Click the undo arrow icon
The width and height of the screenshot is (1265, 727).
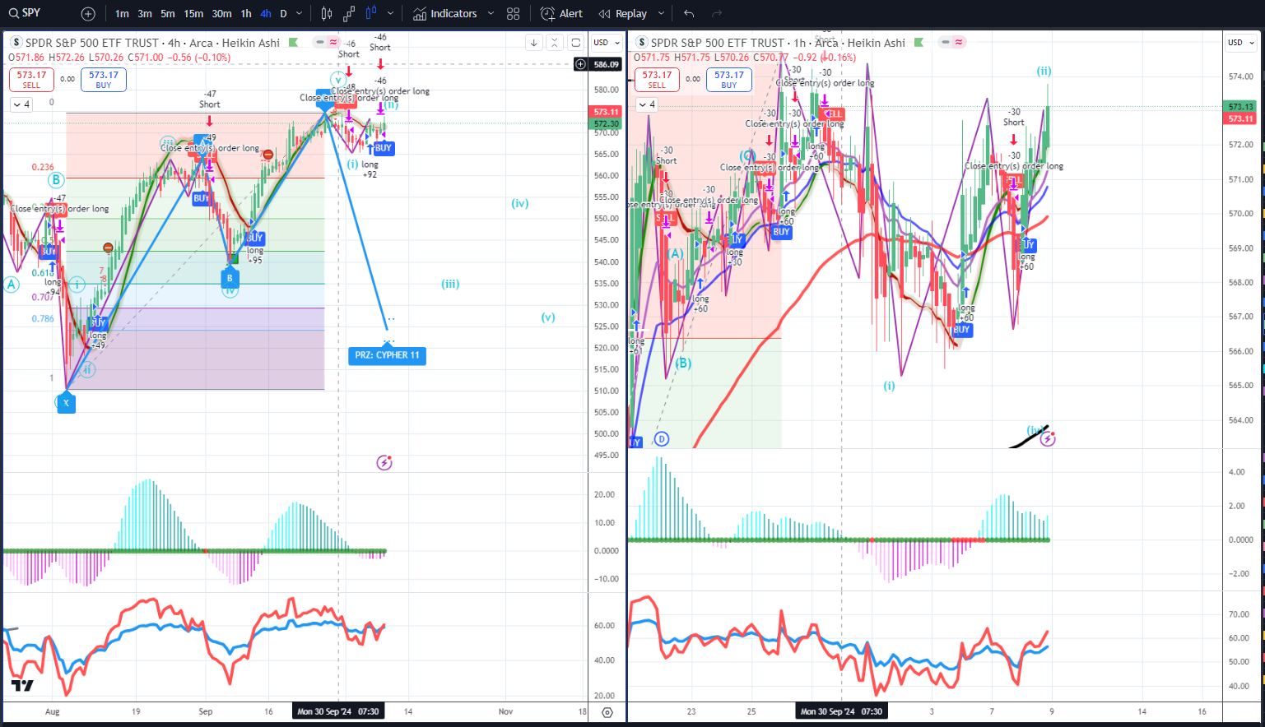[689, 14]
